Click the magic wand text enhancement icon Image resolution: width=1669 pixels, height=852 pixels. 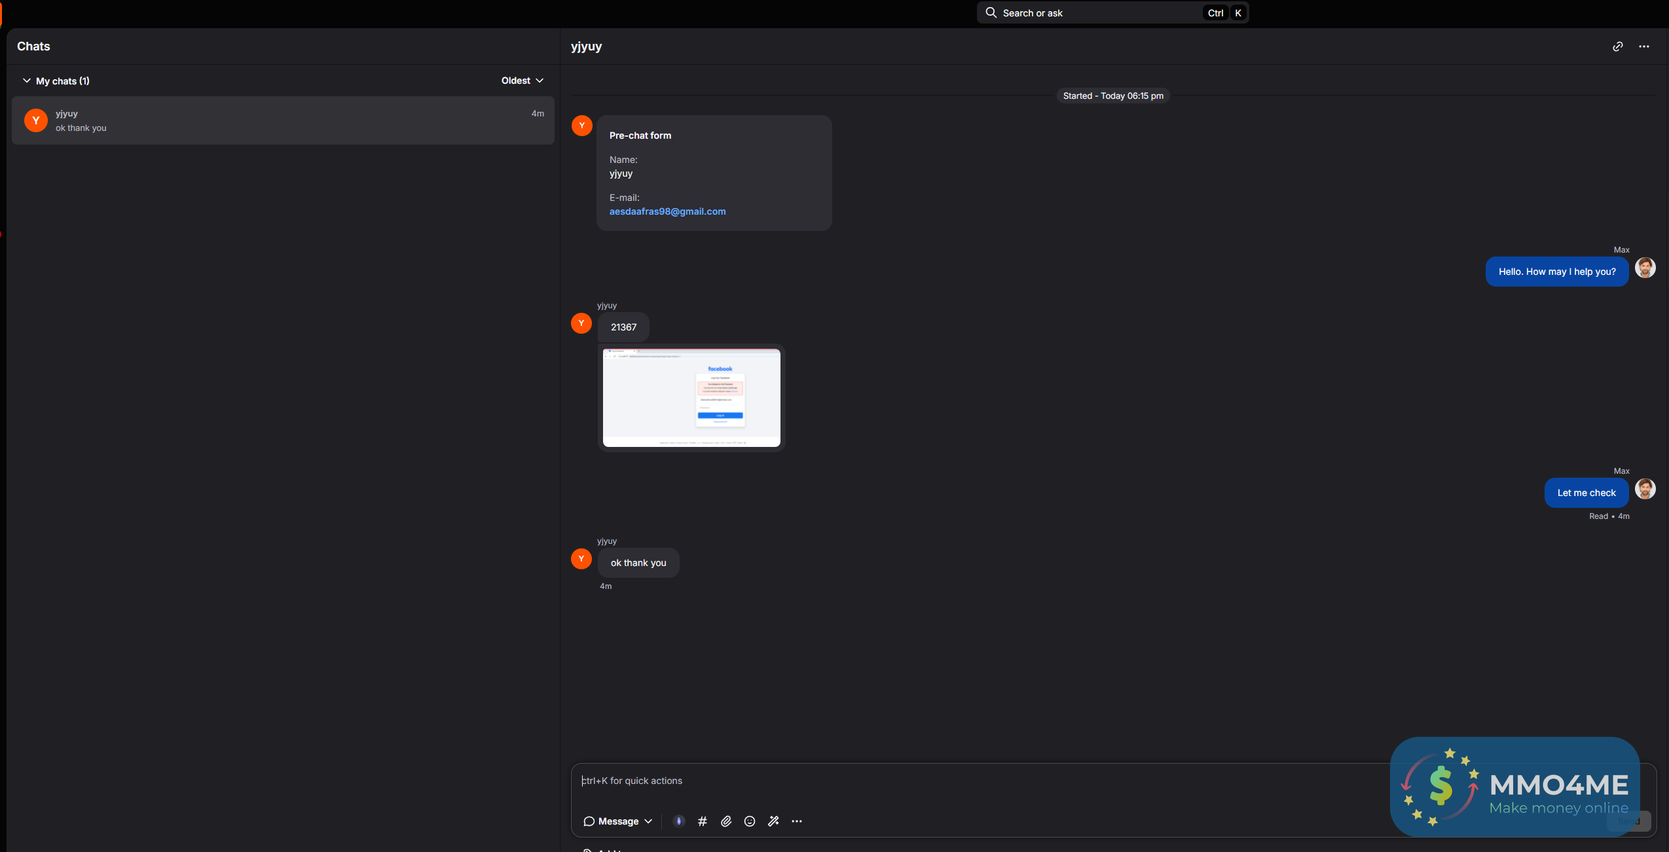pos(773,821)
